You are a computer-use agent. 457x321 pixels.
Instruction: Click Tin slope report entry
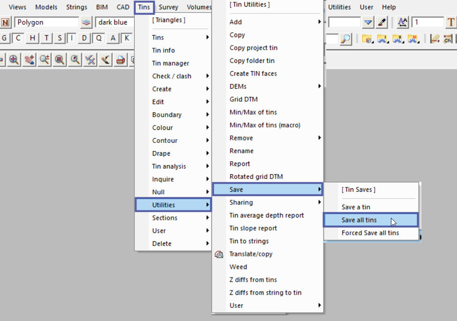[x=253, y=228]
